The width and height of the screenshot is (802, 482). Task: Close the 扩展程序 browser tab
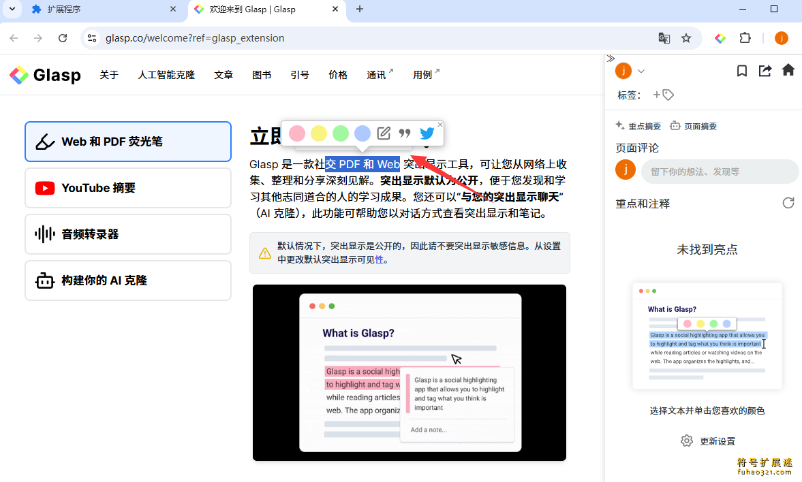(x=173, y=10)
